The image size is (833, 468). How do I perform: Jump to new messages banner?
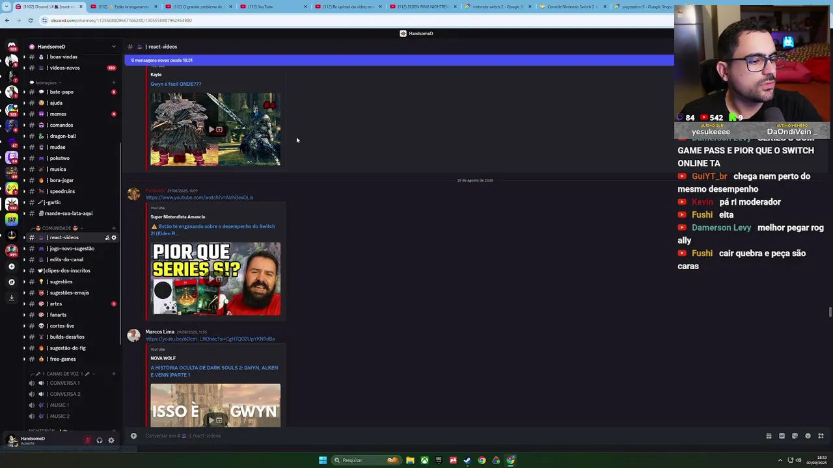[x=399, y=60]
